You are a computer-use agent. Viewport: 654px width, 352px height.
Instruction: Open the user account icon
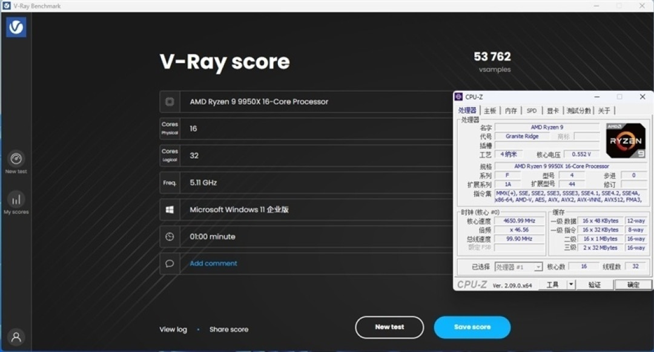16,337
